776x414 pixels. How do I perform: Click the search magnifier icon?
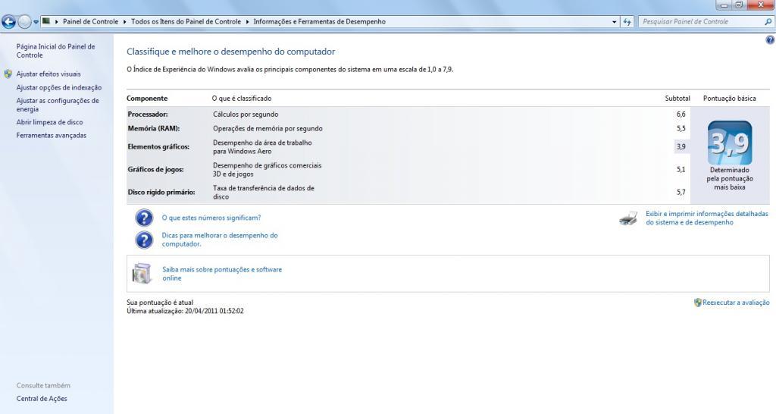point(768,22)
